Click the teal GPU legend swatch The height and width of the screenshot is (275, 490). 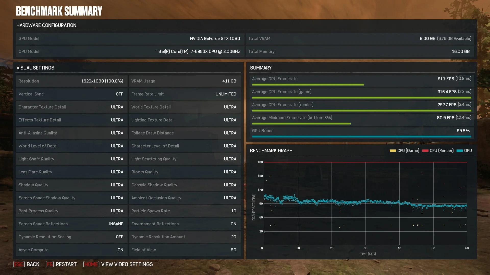coord(460,151)
